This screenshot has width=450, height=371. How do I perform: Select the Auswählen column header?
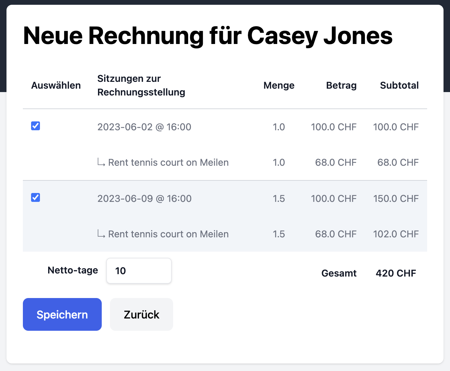click(x=56, y=85)
